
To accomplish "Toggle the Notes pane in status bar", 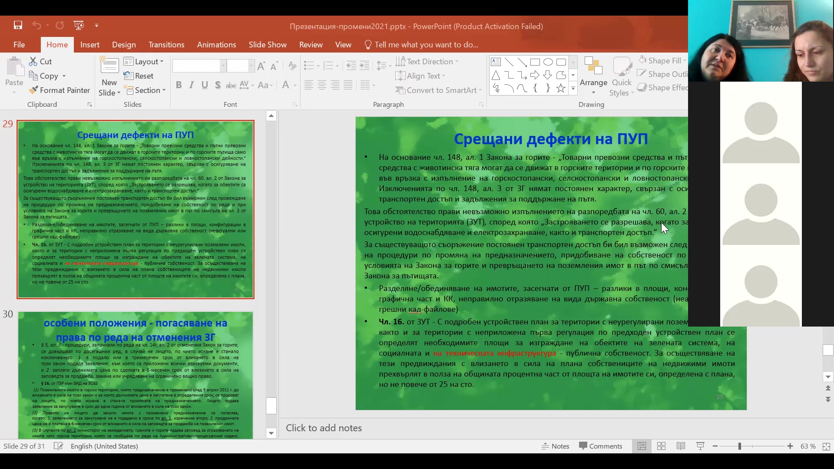I will (x=555, y=446).
